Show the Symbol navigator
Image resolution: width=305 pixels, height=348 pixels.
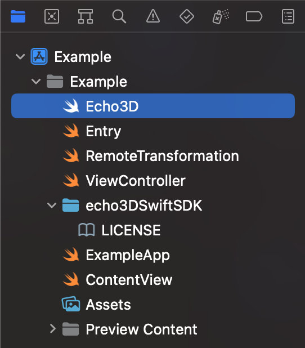(86, 16)
